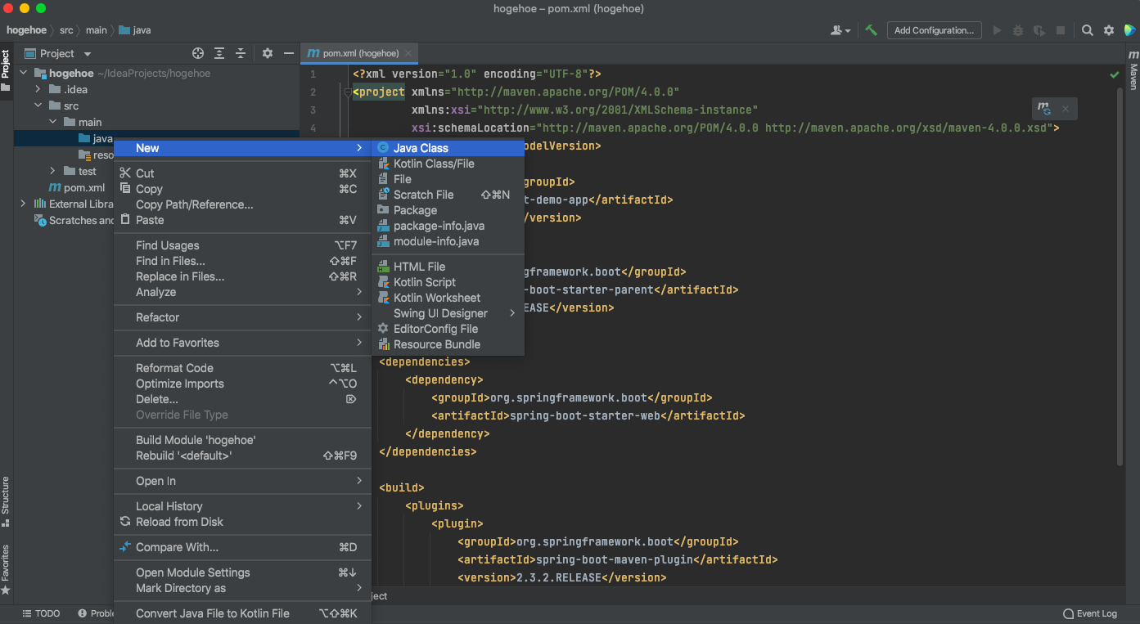Select Find in Files menu entry
The height and width of the screenshot is (624, 1140).
coord(242,261)
